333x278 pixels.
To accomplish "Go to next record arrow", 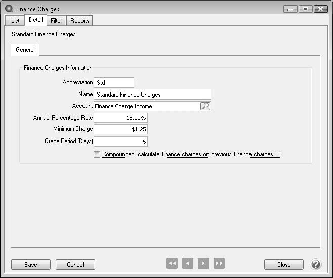I will [203, 264].
